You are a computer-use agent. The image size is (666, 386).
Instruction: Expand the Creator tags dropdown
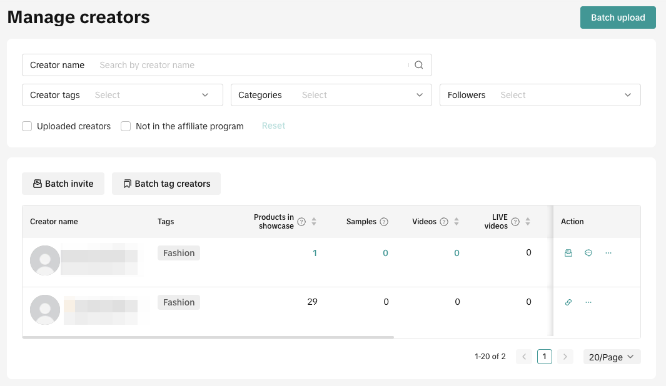(123, 95)
